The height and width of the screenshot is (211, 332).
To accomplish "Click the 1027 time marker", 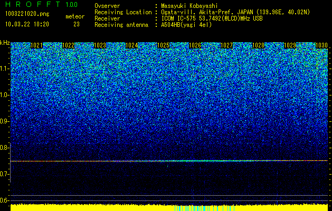I will pos(226,45).
